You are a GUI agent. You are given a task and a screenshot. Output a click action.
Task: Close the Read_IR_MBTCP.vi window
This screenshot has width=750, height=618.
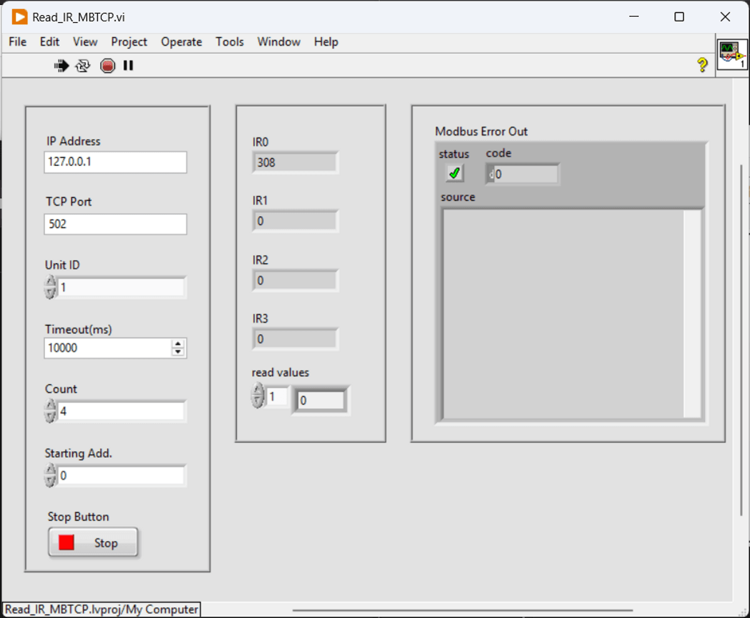pyautogui.click(x=725, y=17)
